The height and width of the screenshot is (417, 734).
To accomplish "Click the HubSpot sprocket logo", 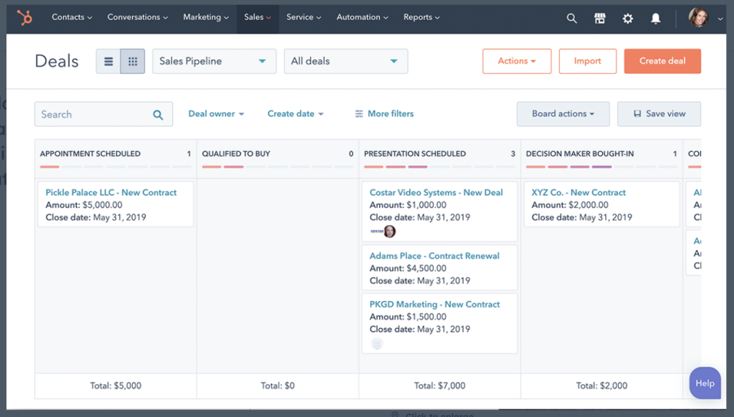I will click(x=26, y=17).
